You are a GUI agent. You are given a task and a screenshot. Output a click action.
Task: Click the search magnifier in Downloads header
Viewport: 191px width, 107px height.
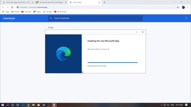point(51,18)
